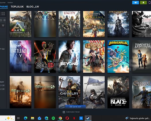Screen dimensions: 151x121
Task: Click the recent activity clock icon
Action: point(1,20)
